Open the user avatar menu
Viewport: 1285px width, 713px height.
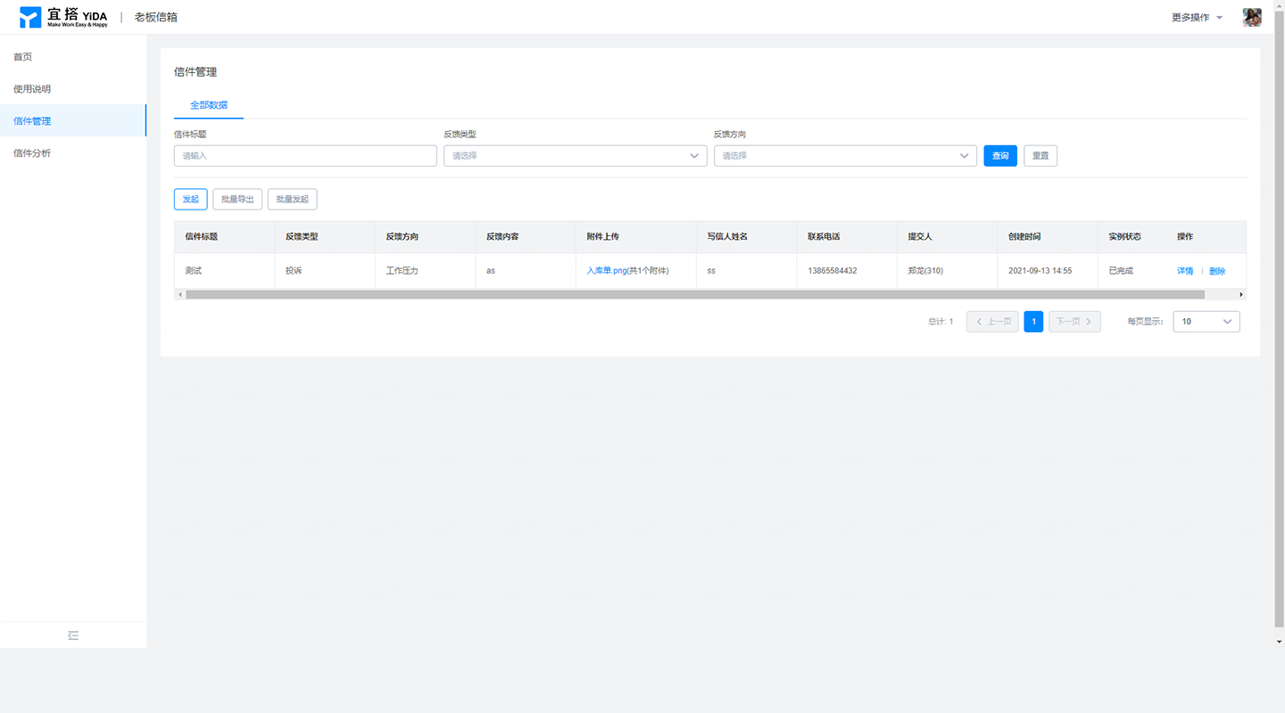coord(1252,17)
